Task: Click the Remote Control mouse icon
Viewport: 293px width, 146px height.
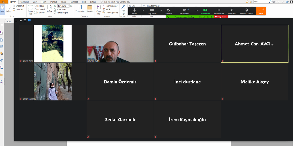Action: pos(246,11)
